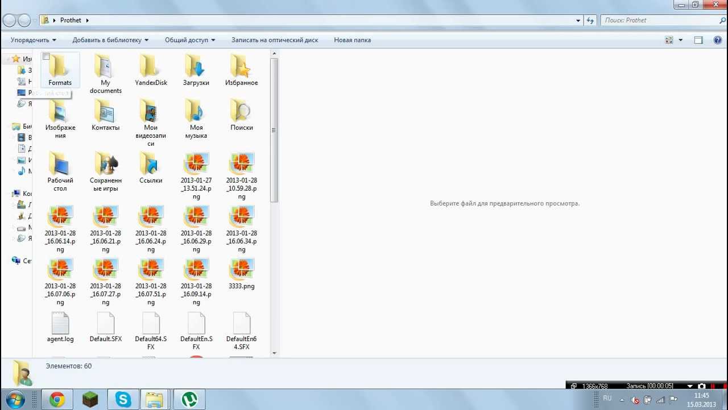Viewport: 728px width, 410px height.
Task: Click the RU language indicator
Action: pyautogui.click(x=607, y=399)
